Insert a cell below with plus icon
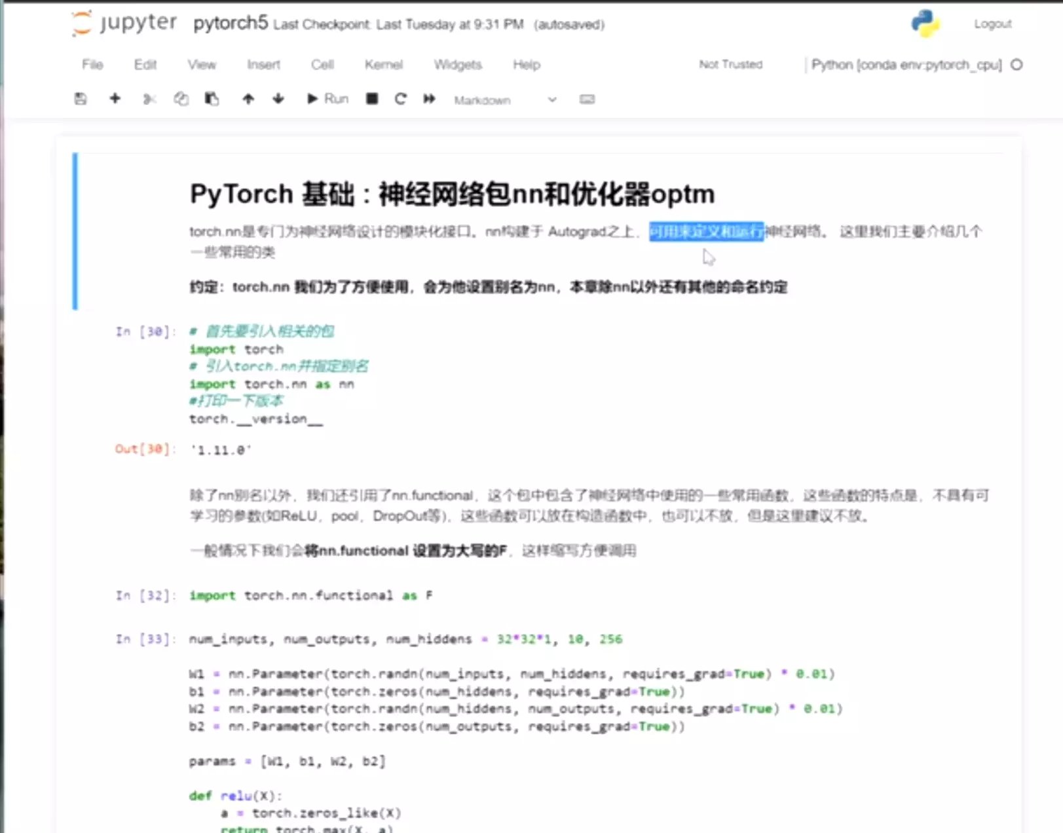 coord(115,99)
